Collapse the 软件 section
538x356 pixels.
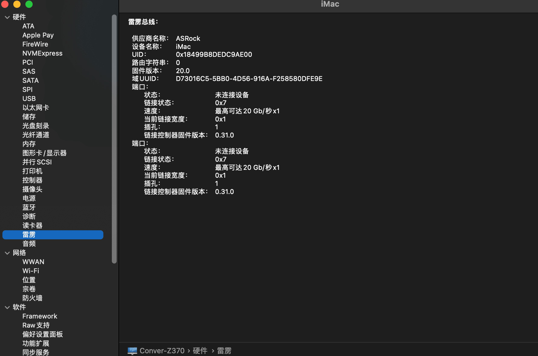pyautogui.click(x=7, y=307)
